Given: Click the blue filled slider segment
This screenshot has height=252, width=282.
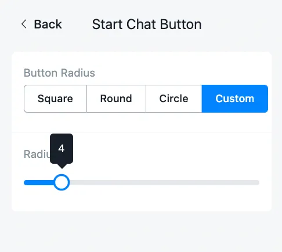Looking at the screenshot, I should pos(39,182).
